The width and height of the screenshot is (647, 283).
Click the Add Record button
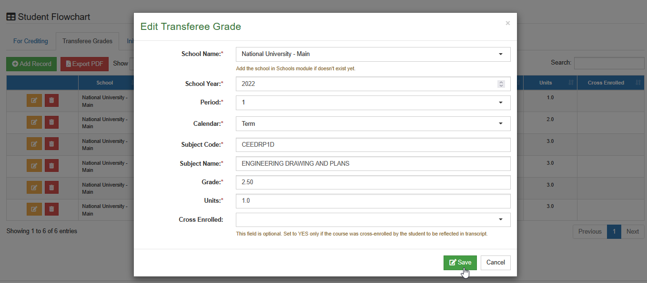click(31, 64)
